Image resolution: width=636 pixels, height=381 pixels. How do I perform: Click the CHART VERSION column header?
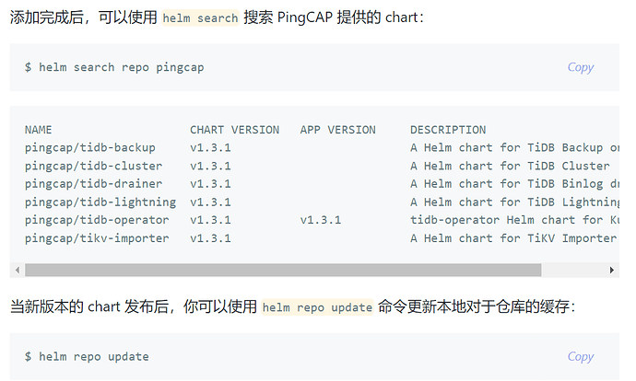click(x=234, y=130)
